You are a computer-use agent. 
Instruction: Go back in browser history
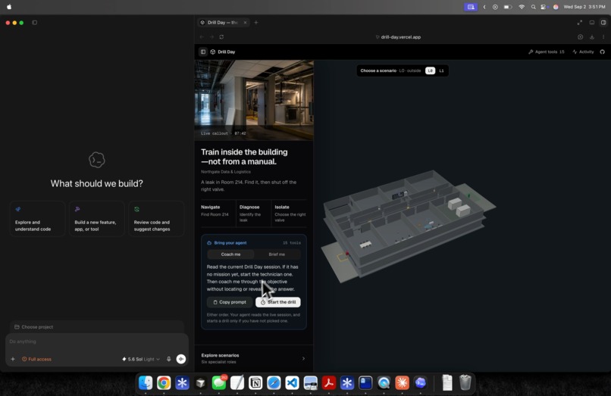pyautogui.click(x=202, y=37)
